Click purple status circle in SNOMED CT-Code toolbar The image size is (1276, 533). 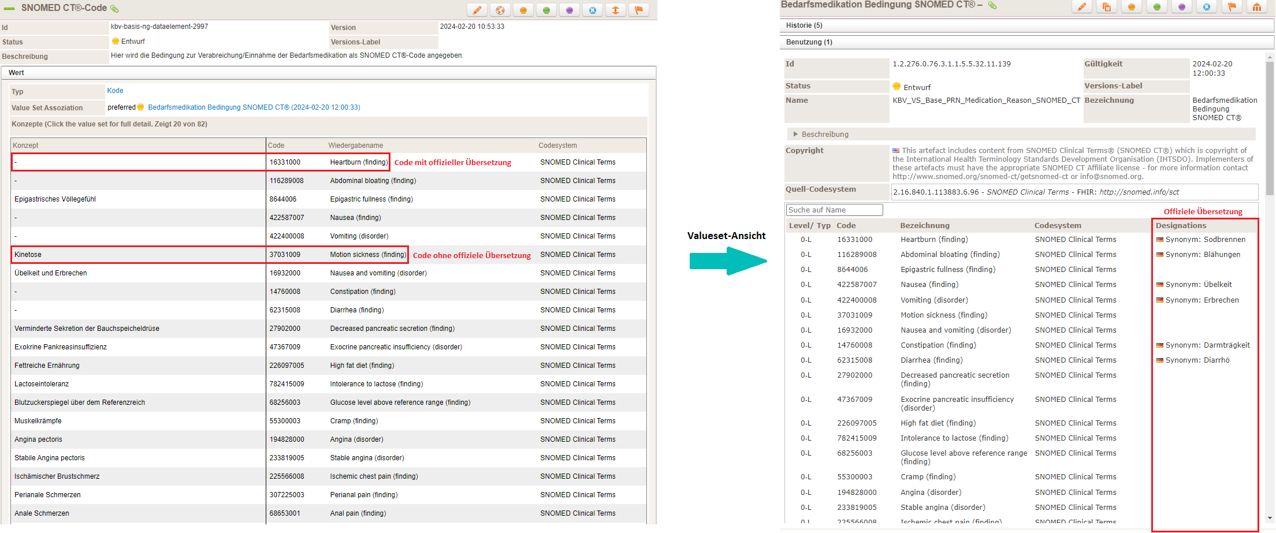[570, 10]
